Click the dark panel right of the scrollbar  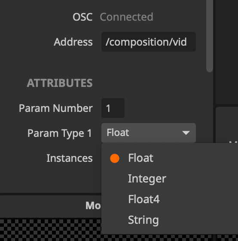(x=227, y=52)
